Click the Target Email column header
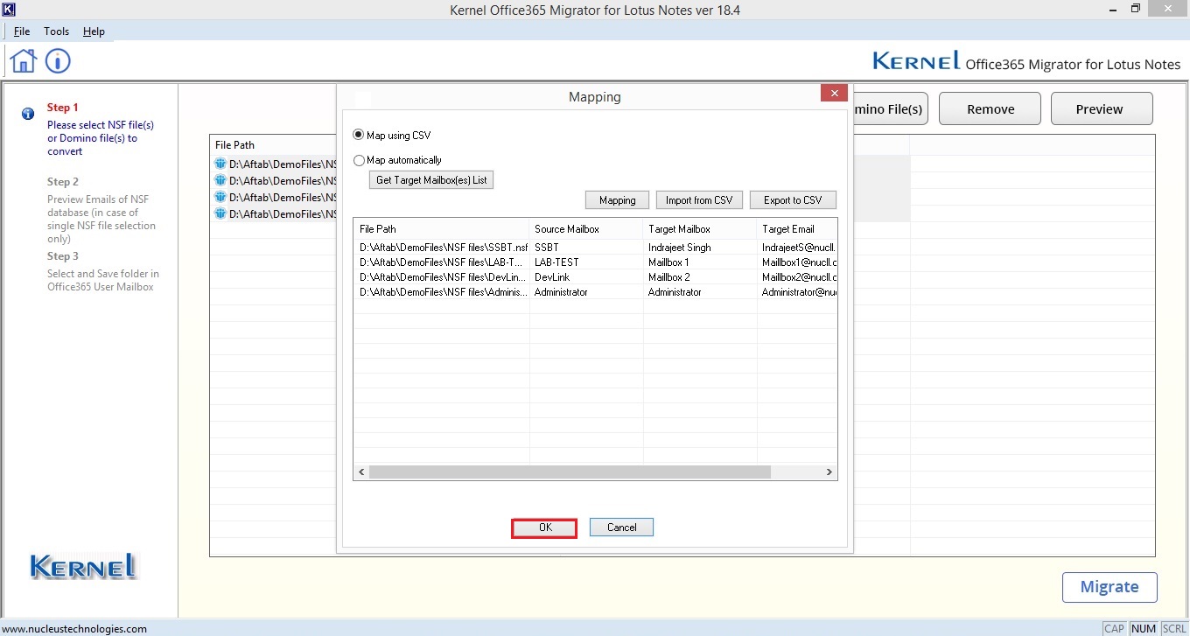This screenshot has width=1190, height=636. click(797, 229)
